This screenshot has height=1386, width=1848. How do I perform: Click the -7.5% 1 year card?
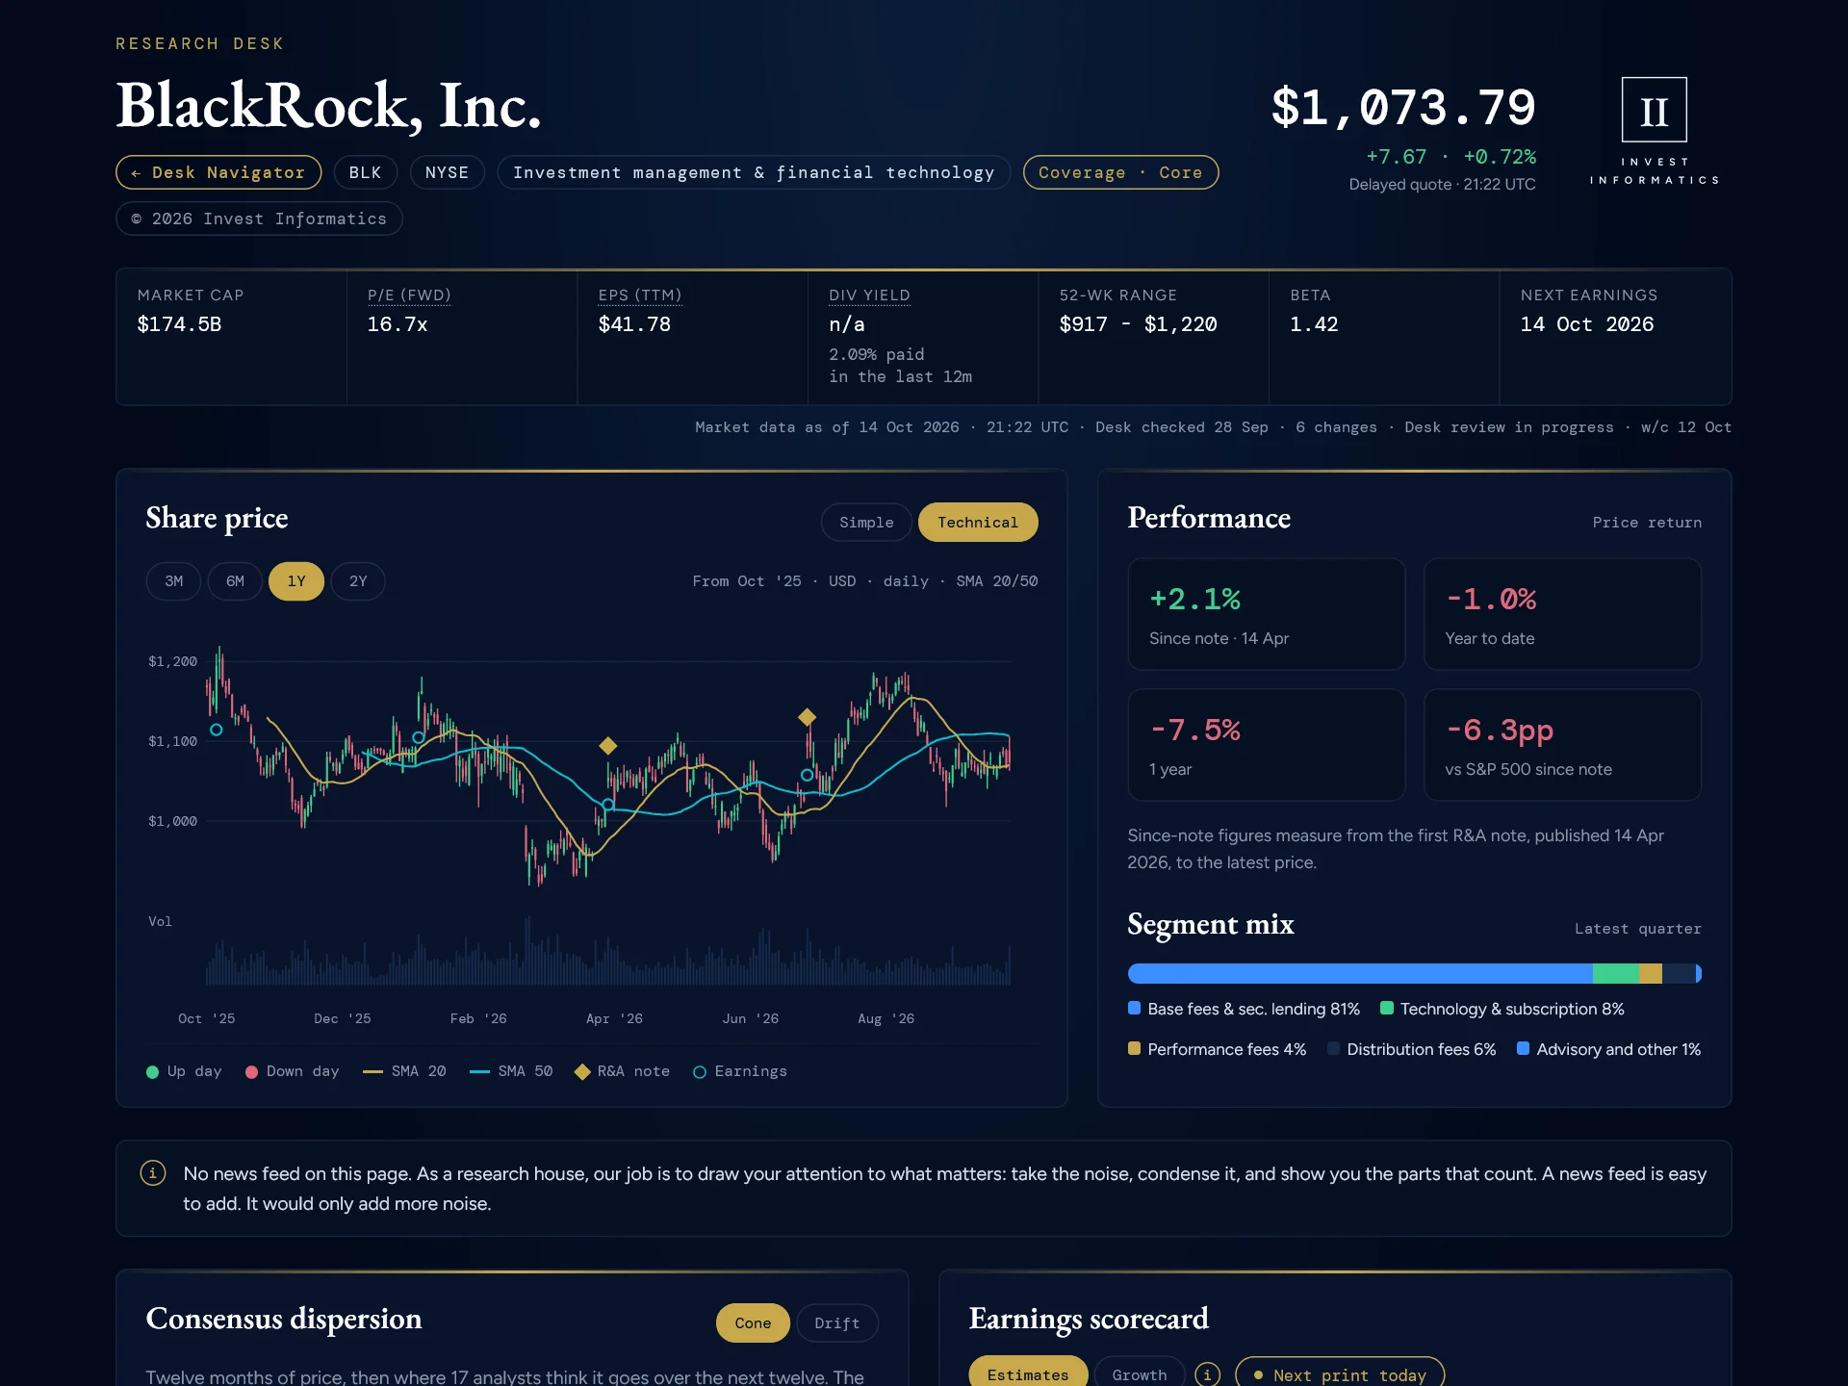(1267, 745)
